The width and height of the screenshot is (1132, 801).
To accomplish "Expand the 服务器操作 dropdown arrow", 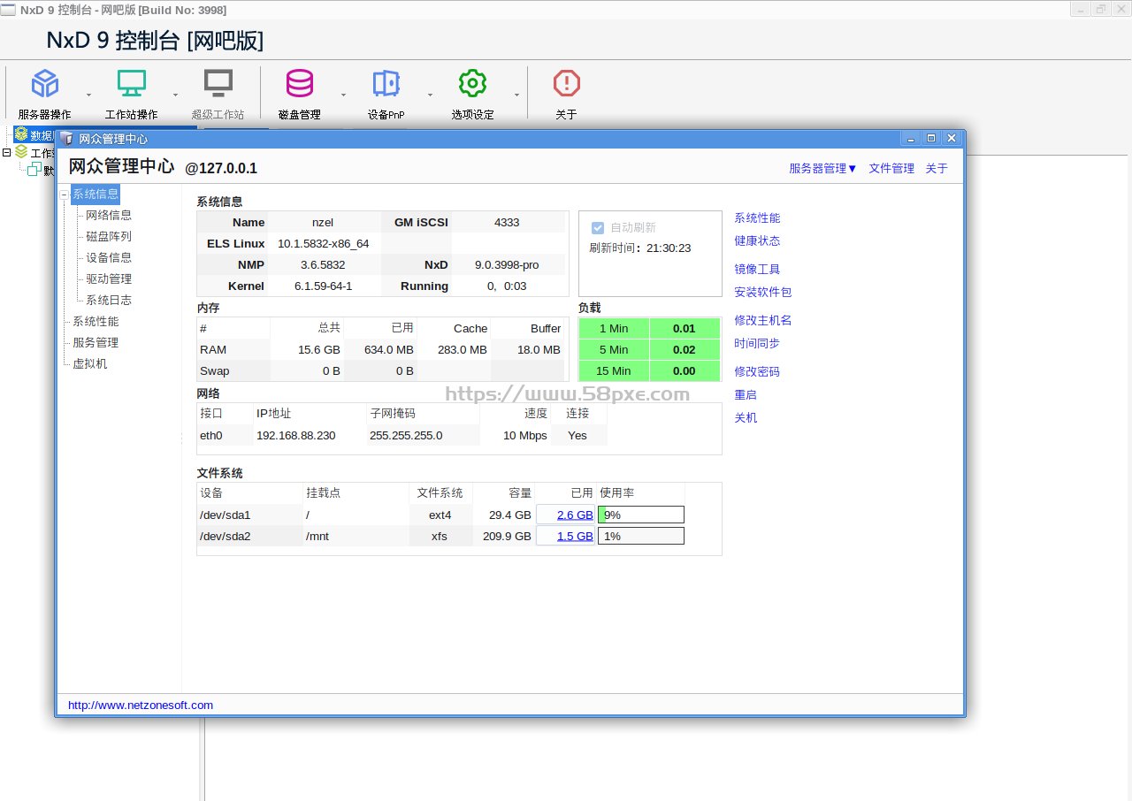I will pos(88,95).
